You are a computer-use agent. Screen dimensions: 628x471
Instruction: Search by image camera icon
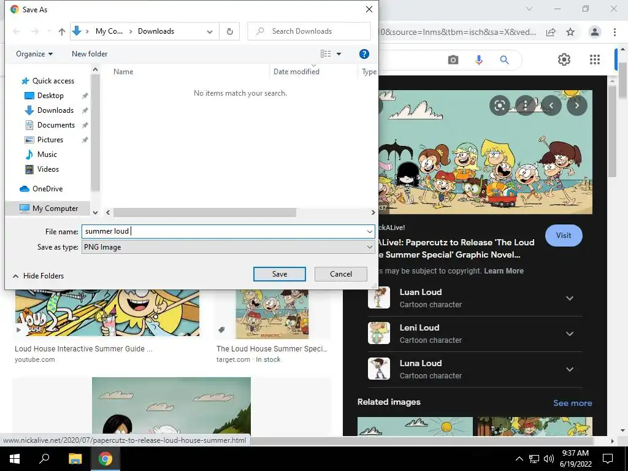(453, 60)
